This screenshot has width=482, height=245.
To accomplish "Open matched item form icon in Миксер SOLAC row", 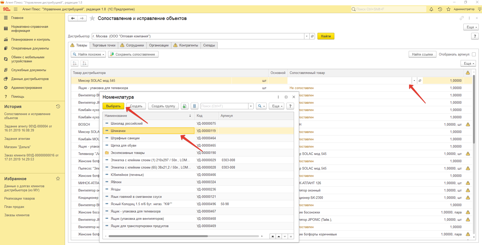I will point(420,80).
